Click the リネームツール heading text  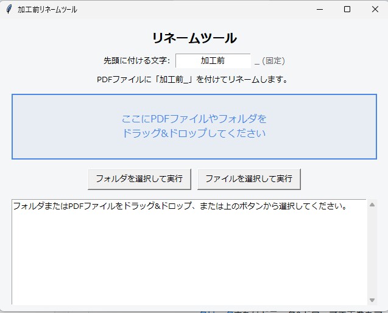click(x=194, y=38)
